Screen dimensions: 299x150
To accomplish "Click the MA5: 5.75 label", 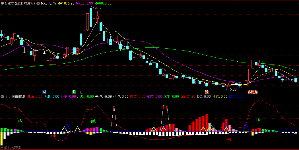I will click(x=48, y=3).
